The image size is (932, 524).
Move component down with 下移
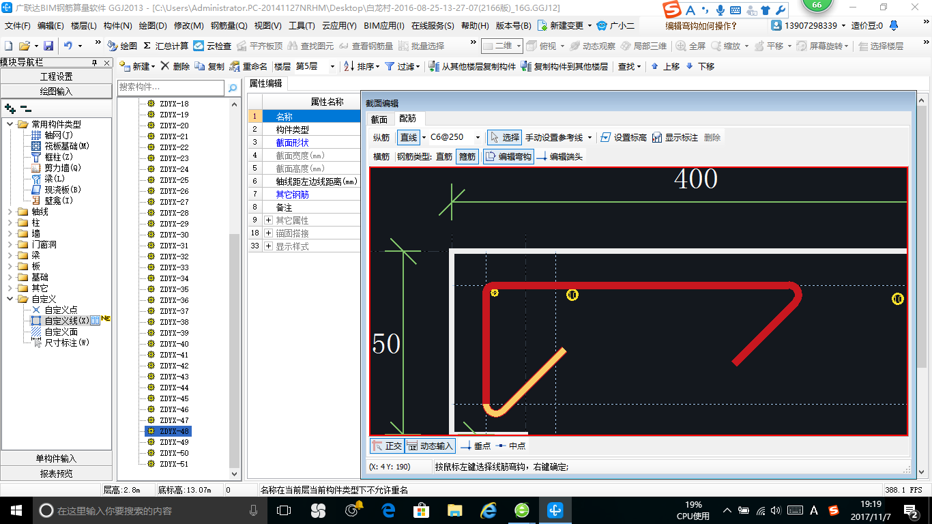(700, 66)
